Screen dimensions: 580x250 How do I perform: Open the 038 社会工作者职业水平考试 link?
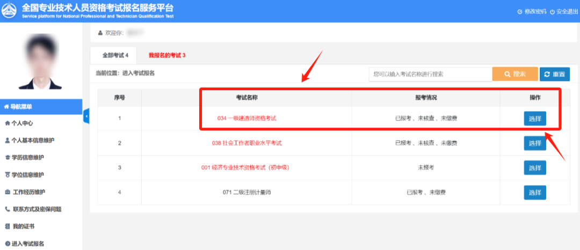point(247,143)
